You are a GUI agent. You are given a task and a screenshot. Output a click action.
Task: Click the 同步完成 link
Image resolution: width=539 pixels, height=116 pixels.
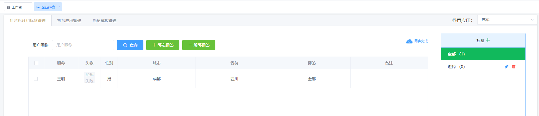pyautogui.click(x=421, y=41)
